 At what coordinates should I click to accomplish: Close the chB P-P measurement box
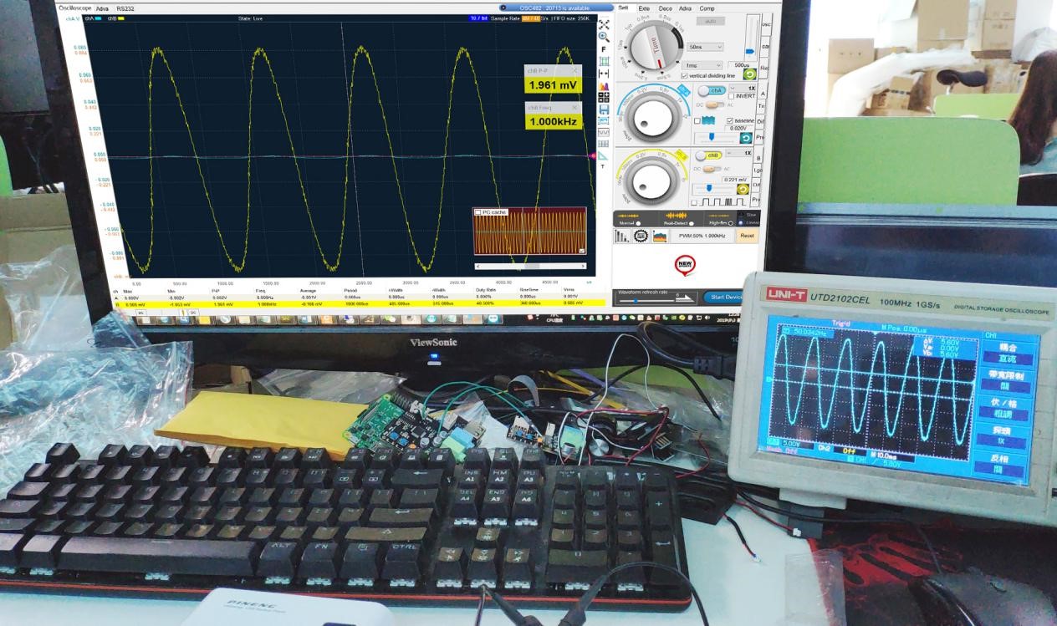click(574, 69)
